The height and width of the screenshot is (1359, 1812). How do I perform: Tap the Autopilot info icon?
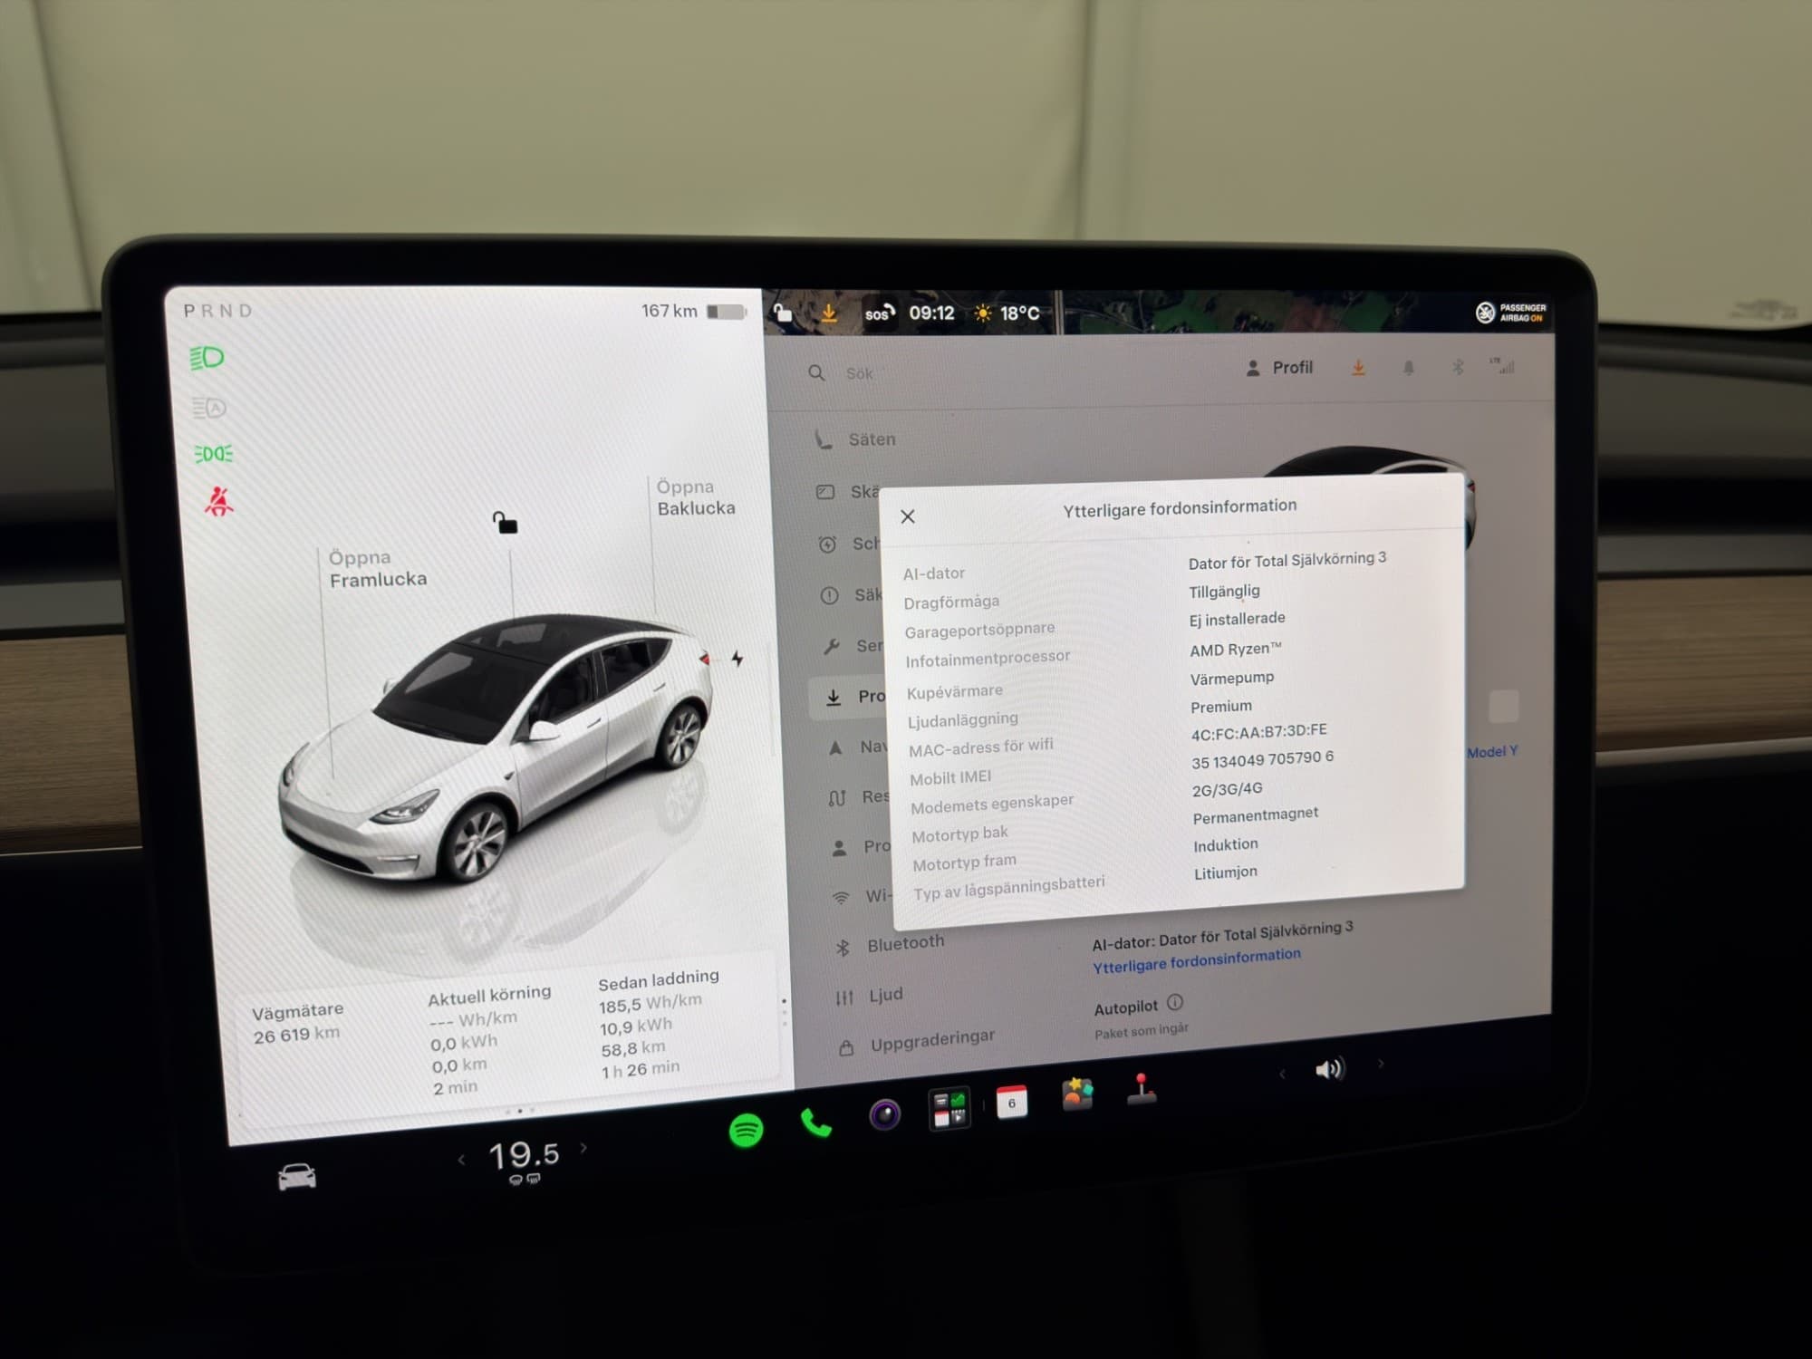(1175, 1002)
